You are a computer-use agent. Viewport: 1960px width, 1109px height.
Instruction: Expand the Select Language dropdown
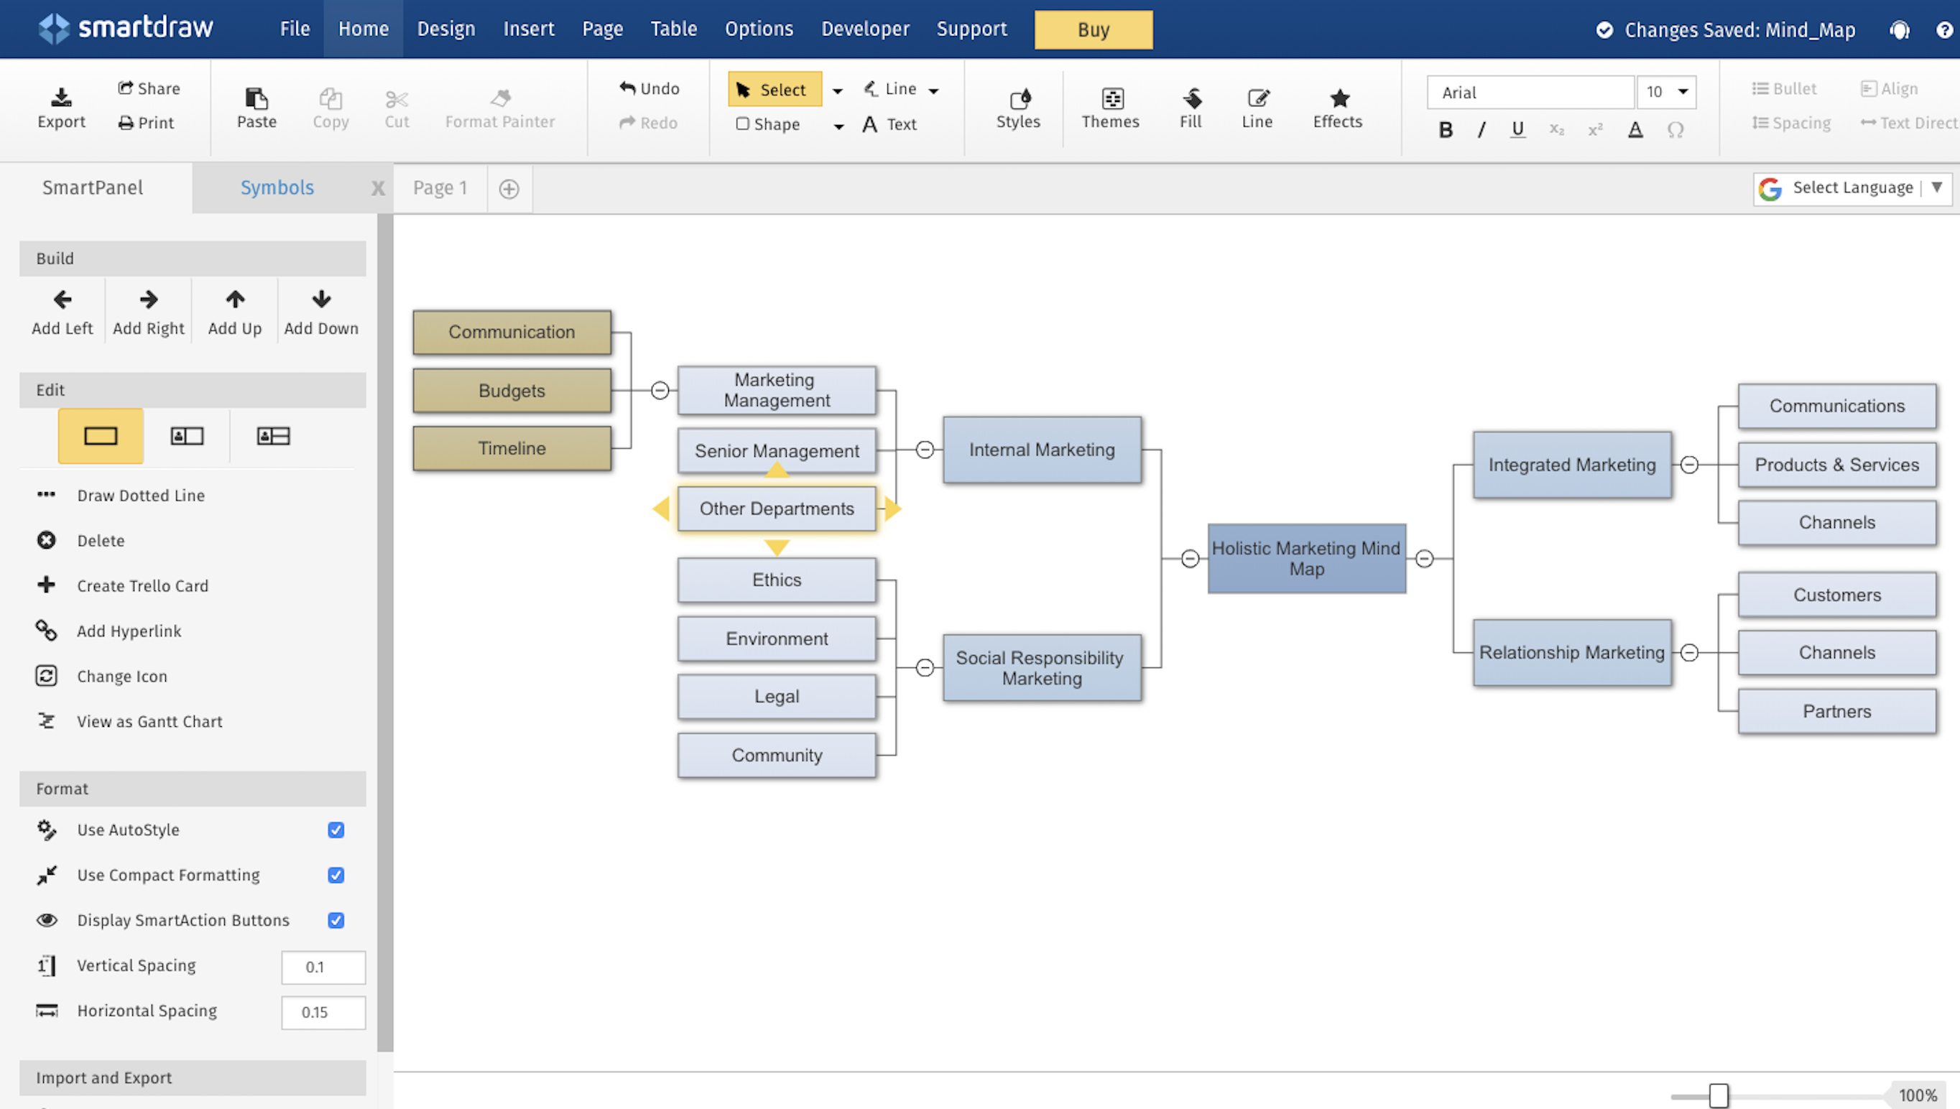click(x=1936, y=187)
